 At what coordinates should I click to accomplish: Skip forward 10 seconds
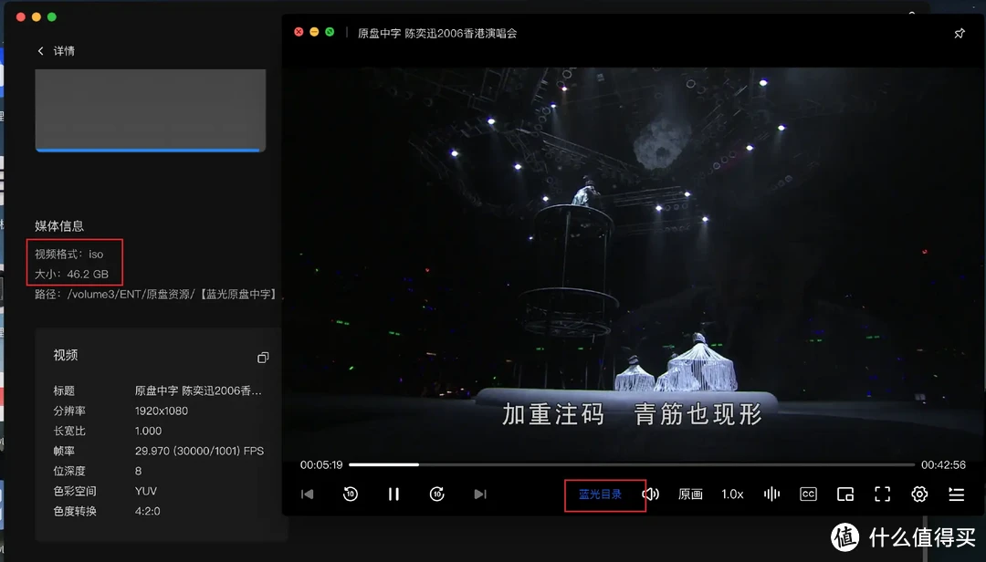point(437,494)
